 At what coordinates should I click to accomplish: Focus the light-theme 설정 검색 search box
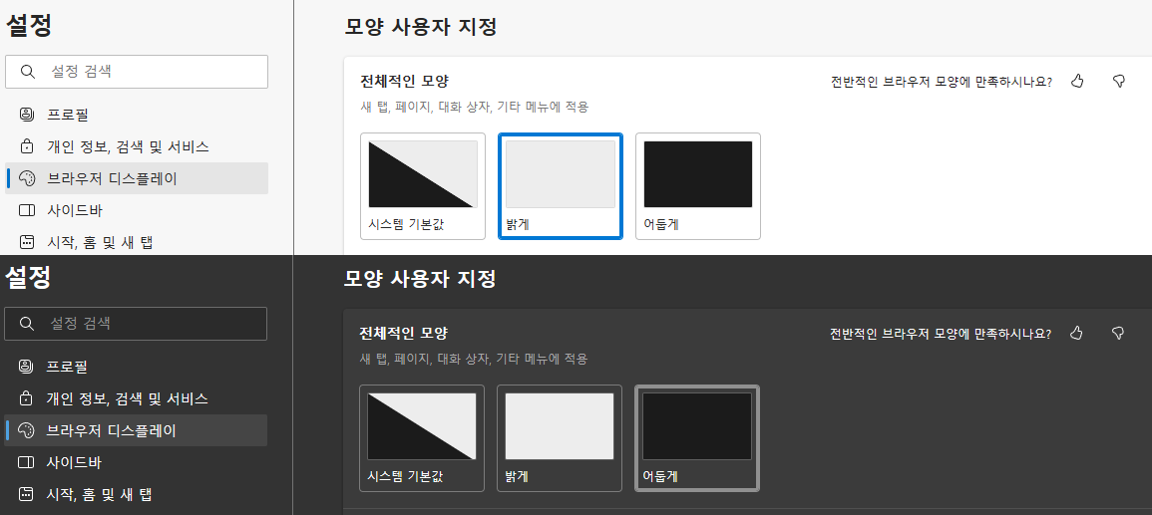[137, 71]
